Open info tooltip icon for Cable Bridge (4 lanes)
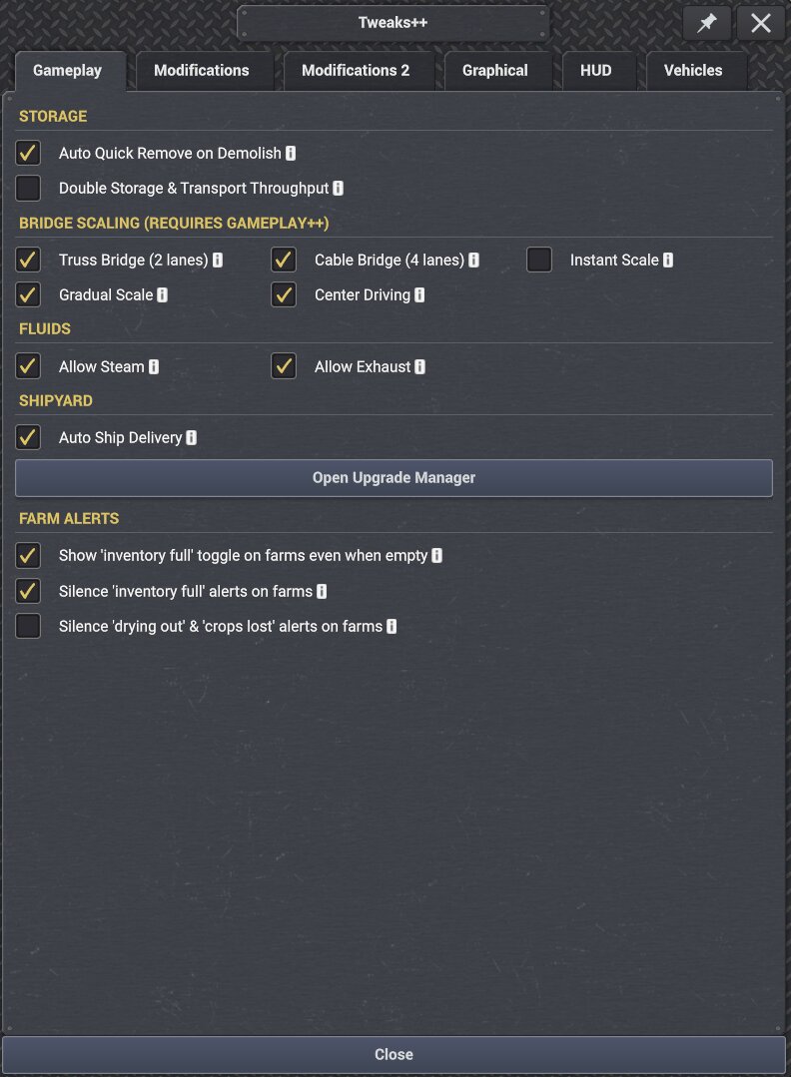This screenshot has height=1077, width=791. (x=473, y=261)
